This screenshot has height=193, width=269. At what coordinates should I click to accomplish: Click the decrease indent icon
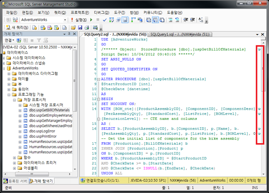click(x=186, y=20)
